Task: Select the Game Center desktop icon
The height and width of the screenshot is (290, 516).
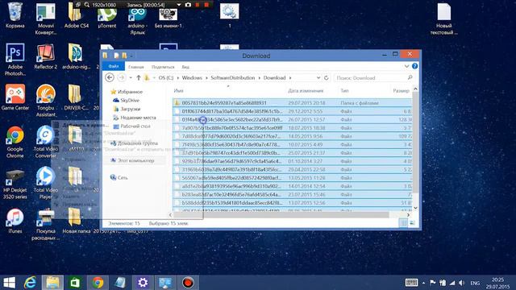Action: point(15,97)
